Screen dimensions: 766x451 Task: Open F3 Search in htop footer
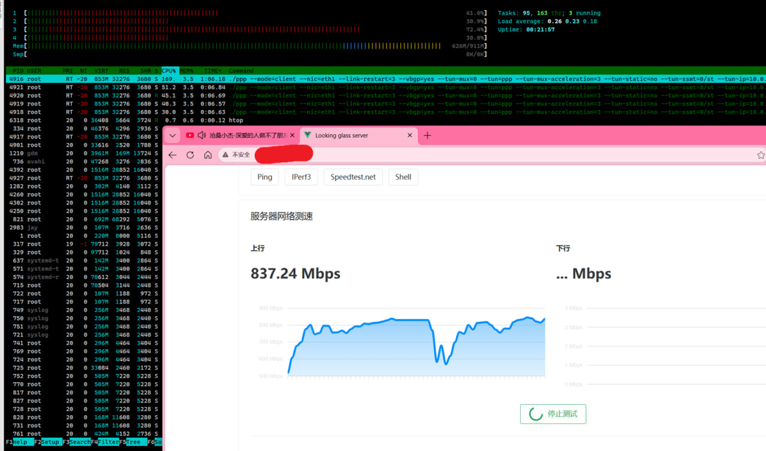point(77,442)
